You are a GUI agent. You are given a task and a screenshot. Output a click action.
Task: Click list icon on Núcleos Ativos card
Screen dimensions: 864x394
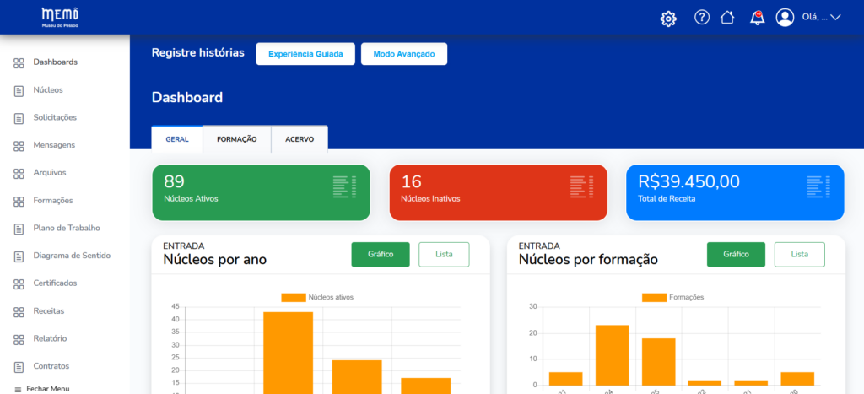click(344, 187)
